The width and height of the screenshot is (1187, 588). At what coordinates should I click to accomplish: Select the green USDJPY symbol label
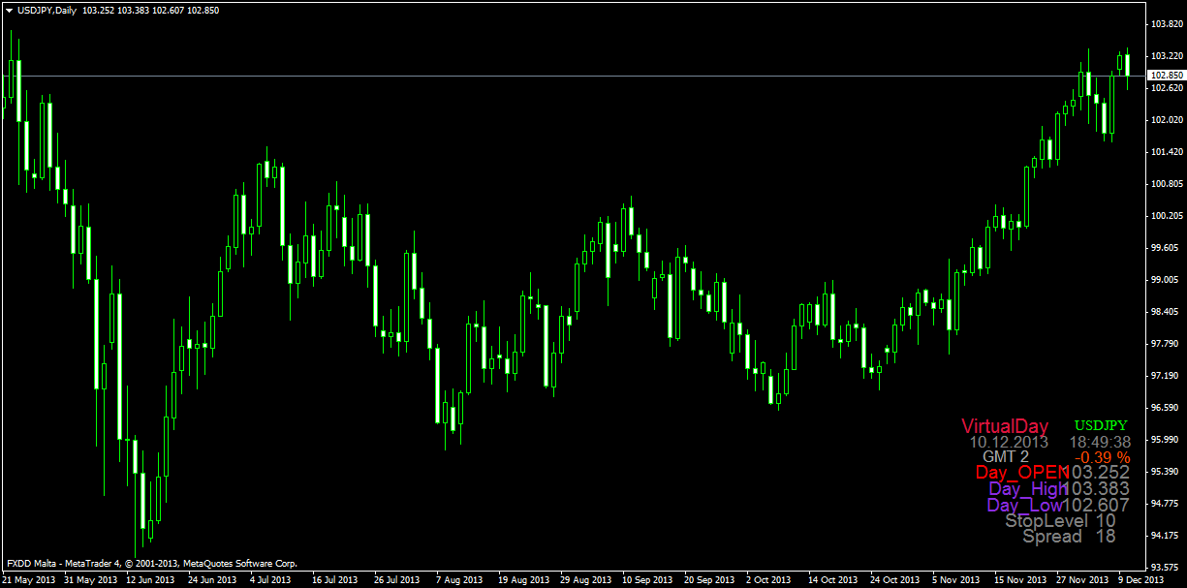point(1101,425)
